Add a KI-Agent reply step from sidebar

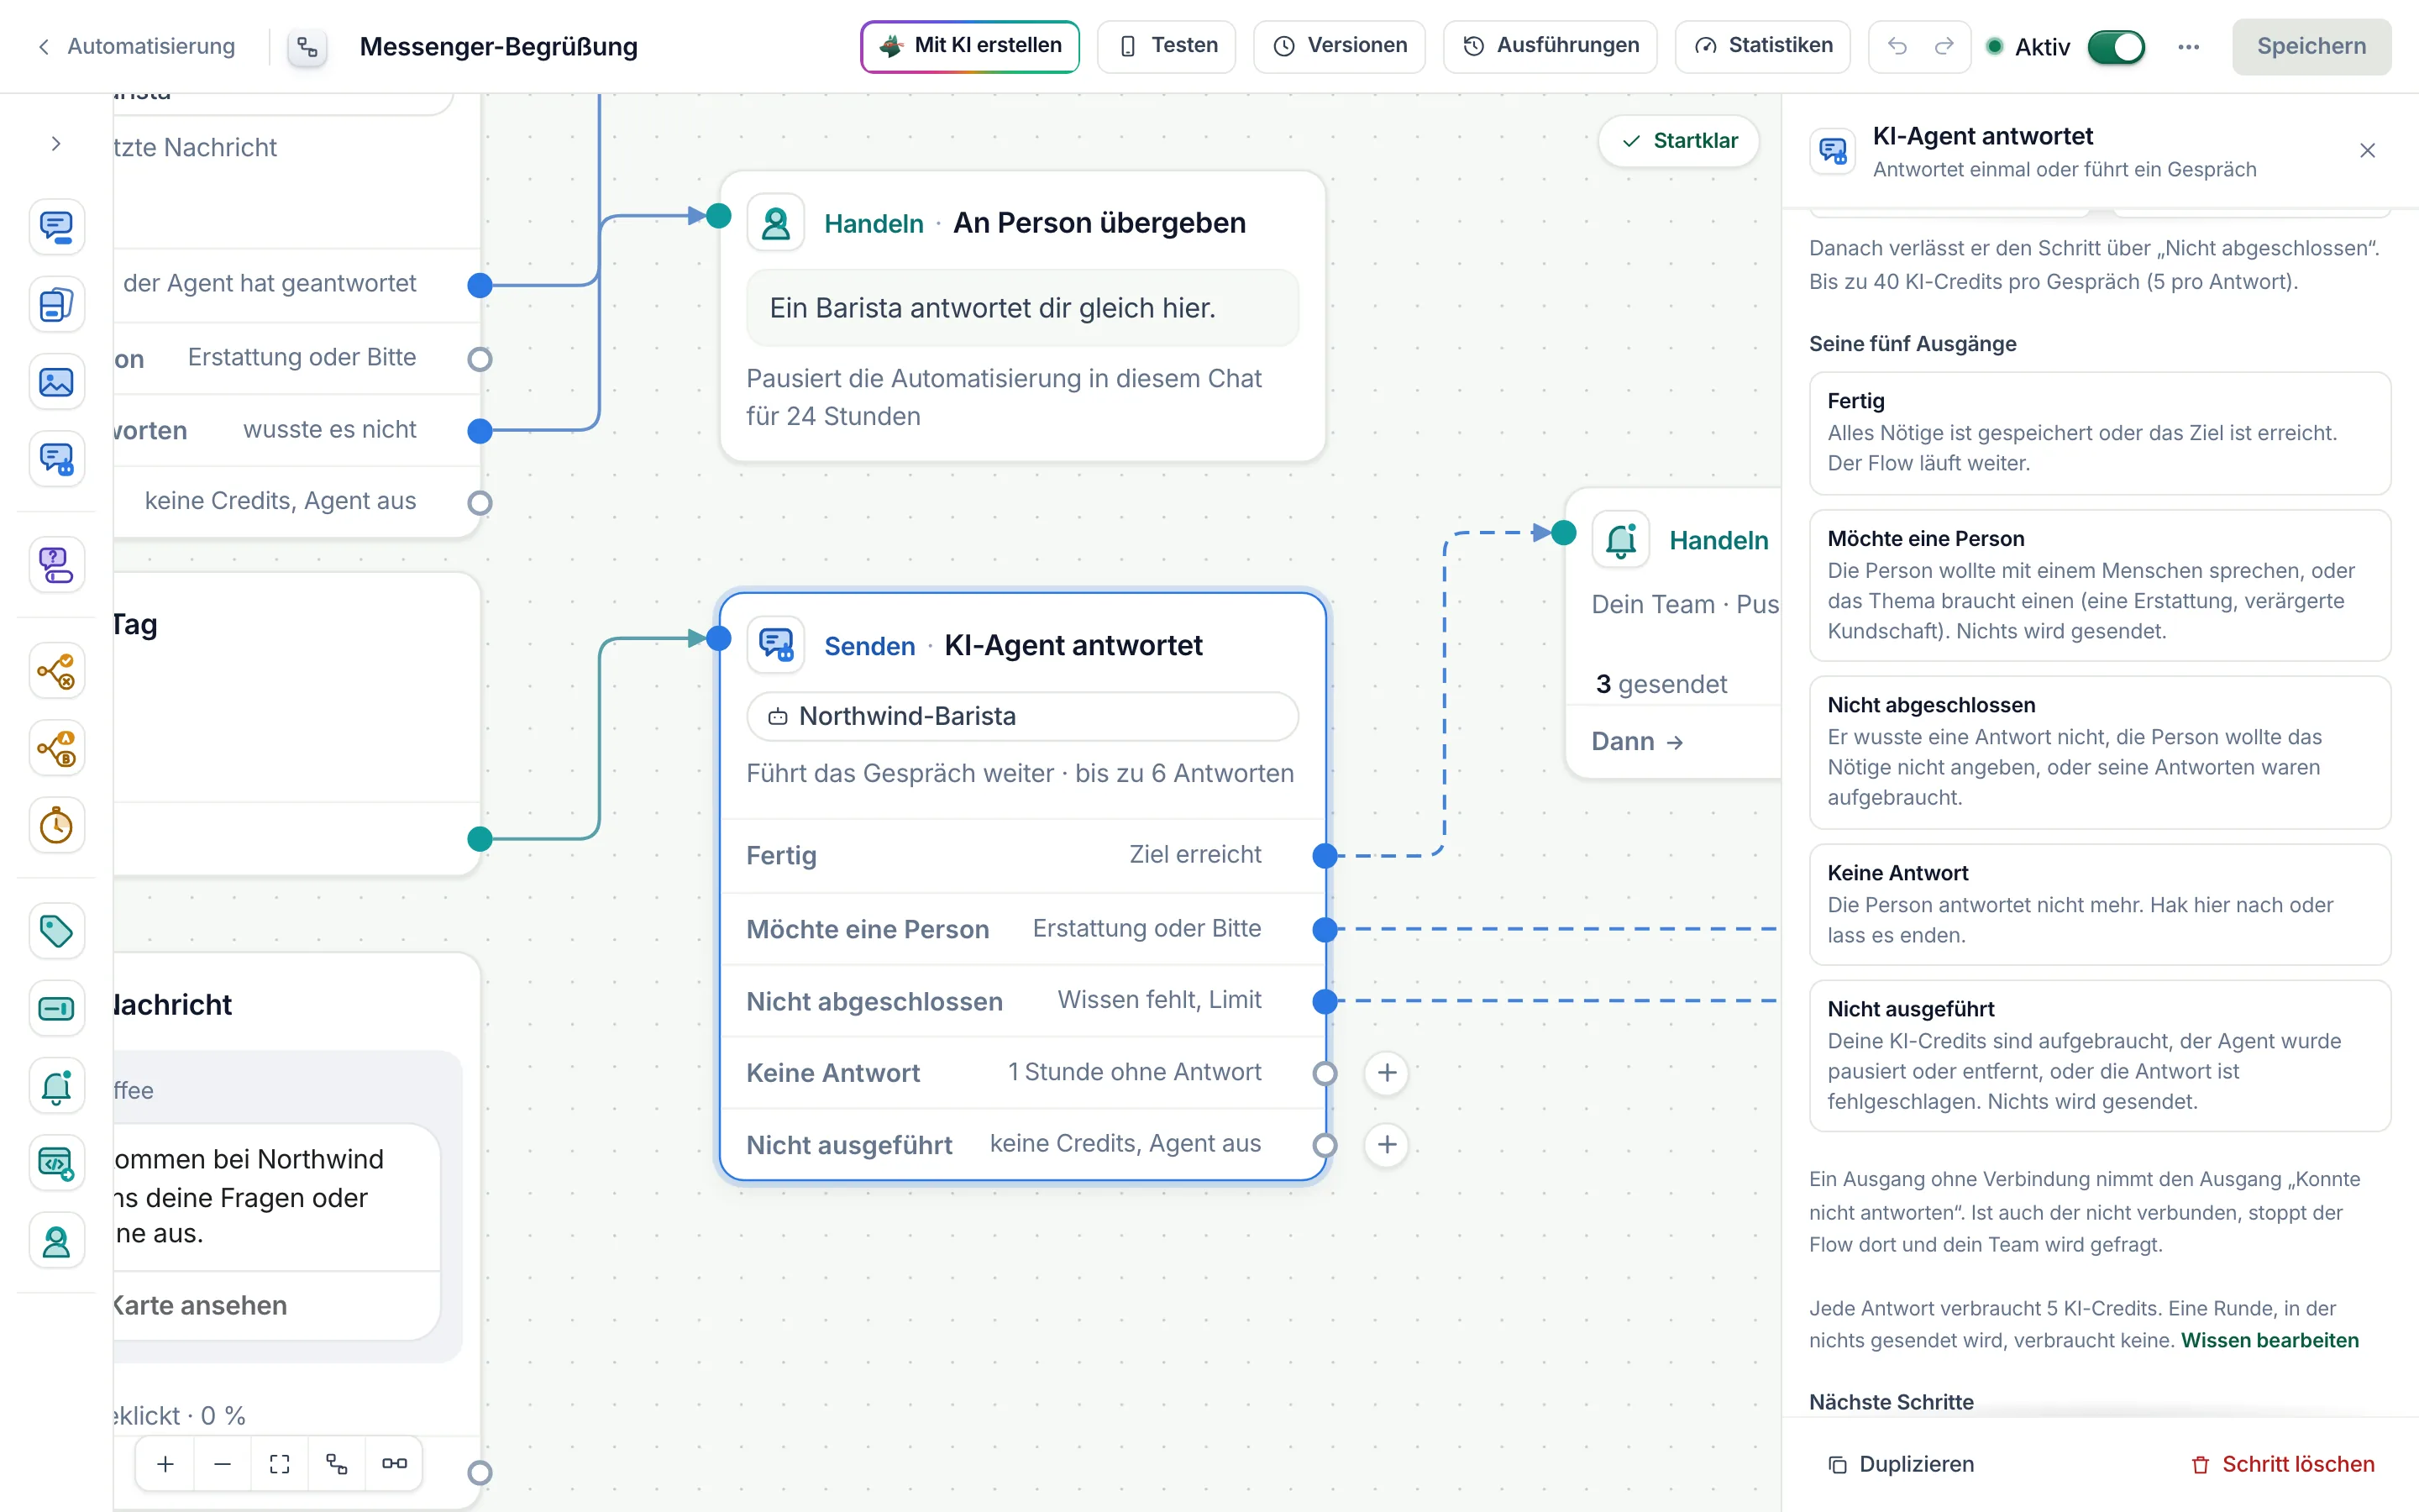(x=56, y=460)
